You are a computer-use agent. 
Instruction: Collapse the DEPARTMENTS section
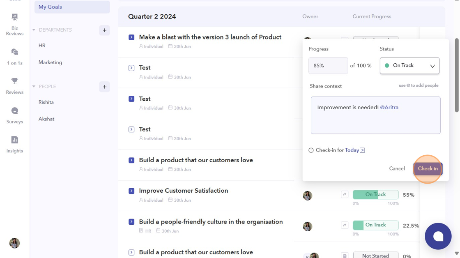pyautogui.click(x=34, y=30)
